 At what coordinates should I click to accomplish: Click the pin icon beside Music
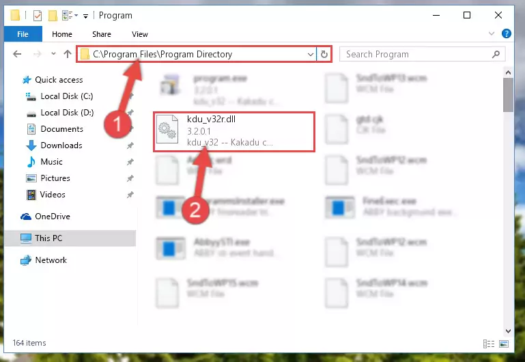[130, 162]
